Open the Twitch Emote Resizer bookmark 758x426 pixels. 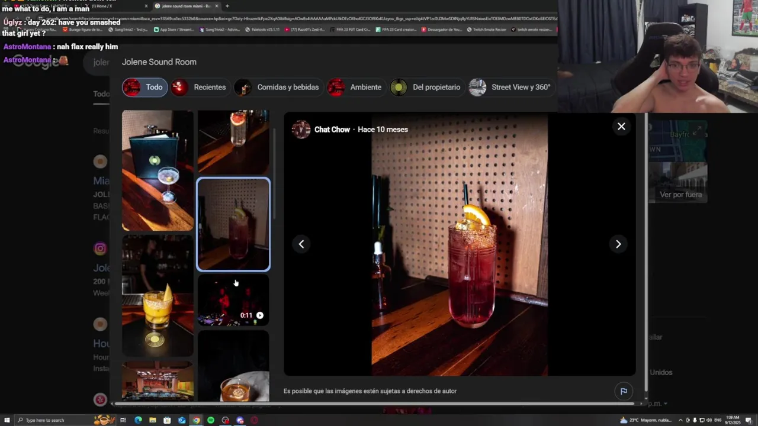487,29
